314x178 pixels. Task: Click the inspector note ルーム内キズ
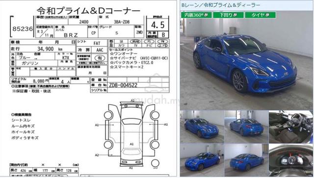(23, 126)
